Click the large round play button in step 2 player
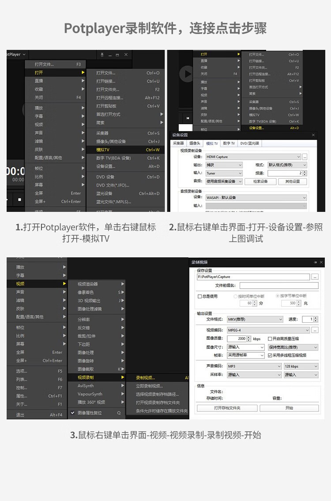The image size is (331, 501). tap(186, 73)
